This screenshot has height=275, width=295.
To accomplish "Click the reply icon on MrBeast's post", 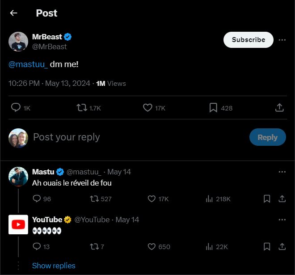I will (x=16, y=108).
